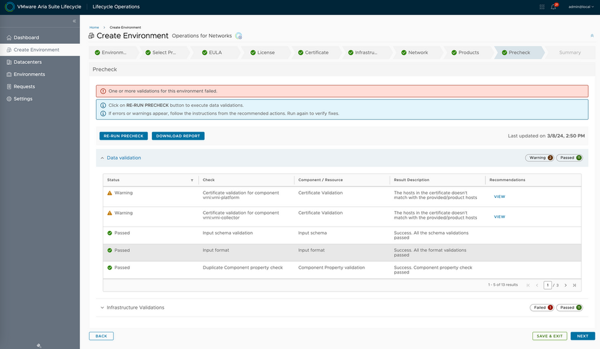Click the notifications bell icon
Screen dimensions: 600x349
click(x=553, y=7)
